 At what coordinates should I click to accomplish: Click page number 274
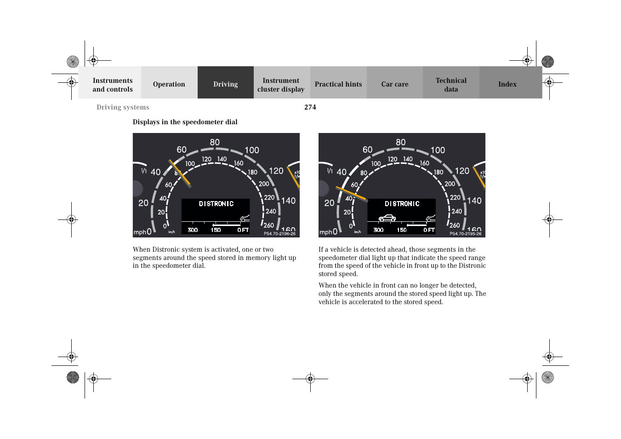[x=310, y=107]
